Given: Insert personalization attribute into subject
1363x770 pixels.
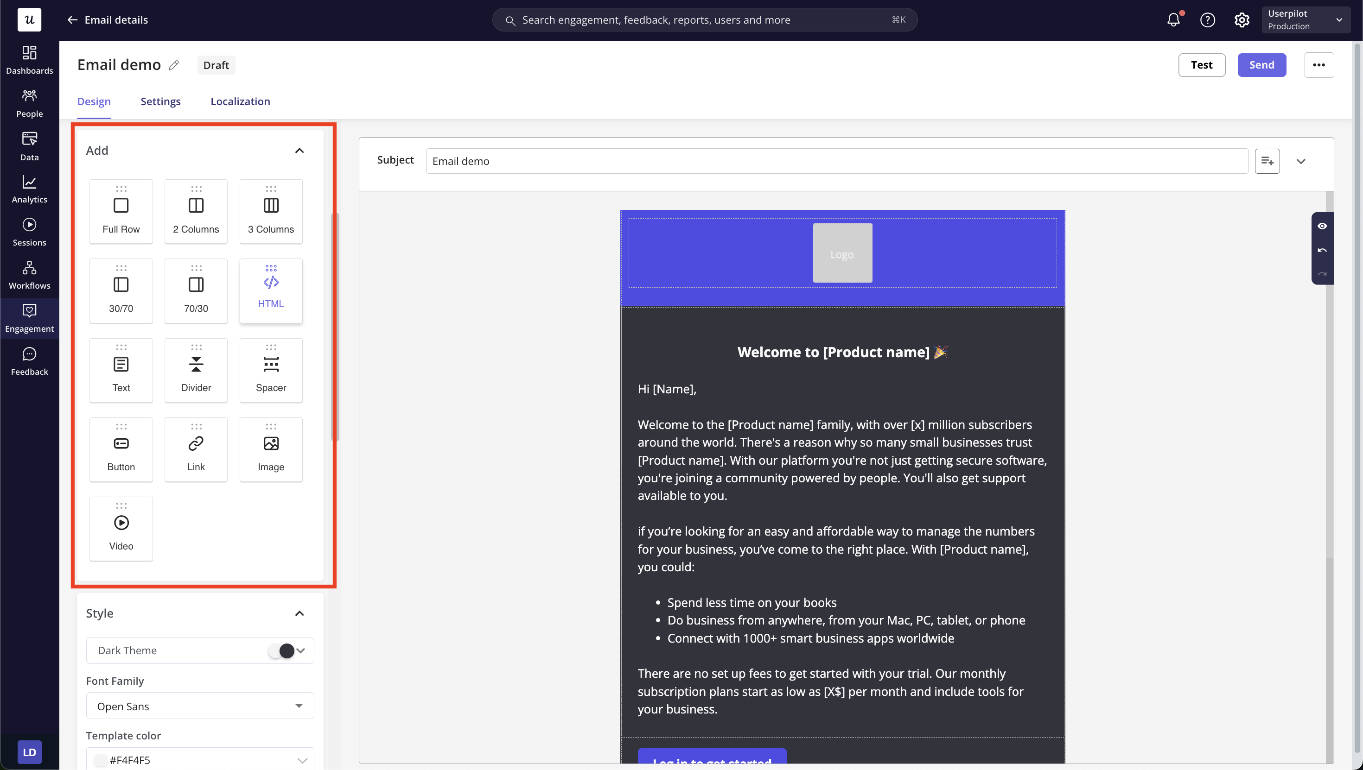Looking at the screenshot, I should pyautogui.click(x=1267, y=161).
